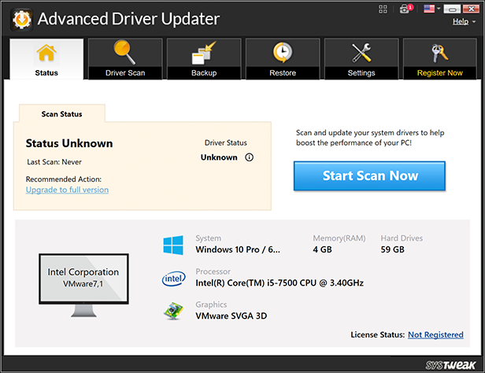Click the Windows logo System icon

173,245
